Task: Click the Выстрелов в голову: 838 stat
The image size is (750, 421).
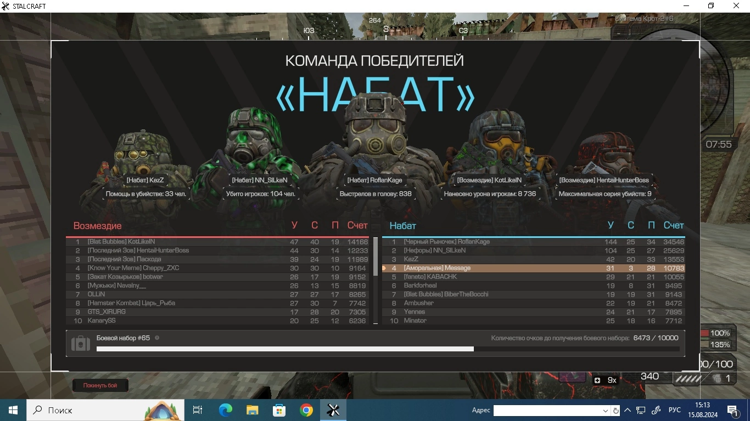Action: point(376,194)
